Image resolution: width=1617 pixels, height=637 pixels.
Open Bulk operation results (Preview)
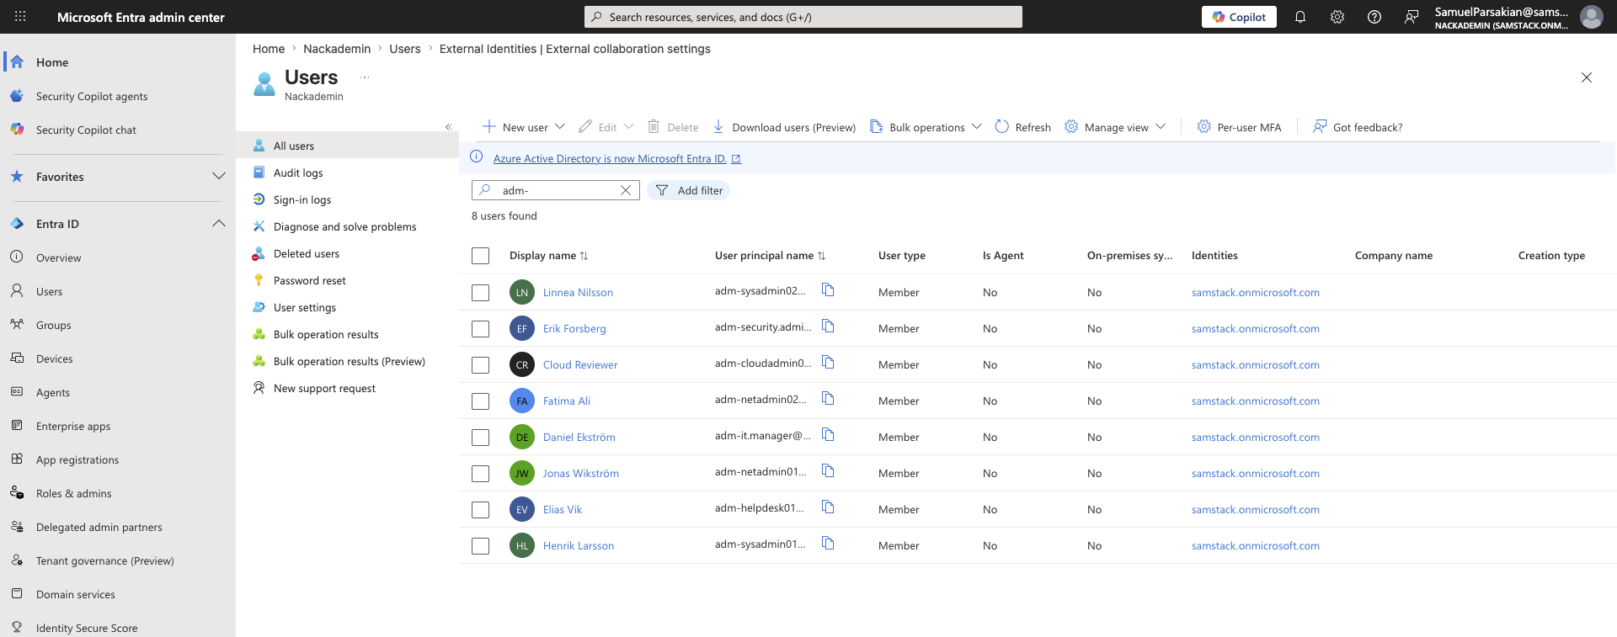(350, 361)
